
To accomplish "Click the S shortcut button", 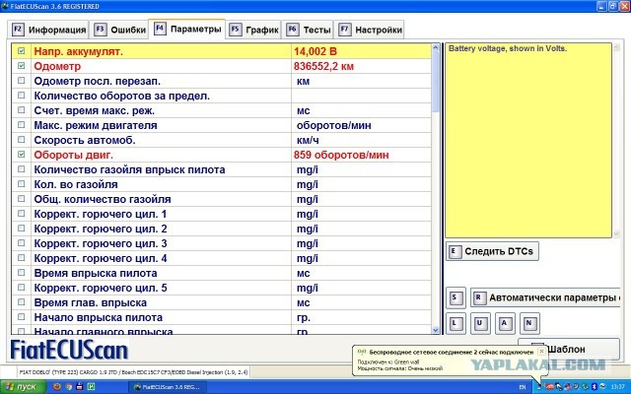I will tap(456, 297).
